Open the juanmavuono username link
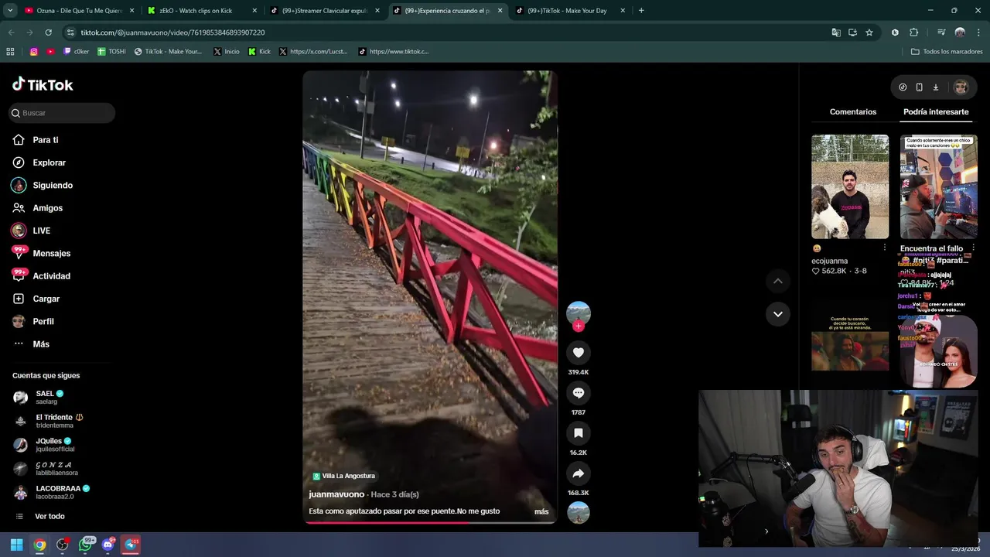The image size is (990, 557). coord(336,494)
